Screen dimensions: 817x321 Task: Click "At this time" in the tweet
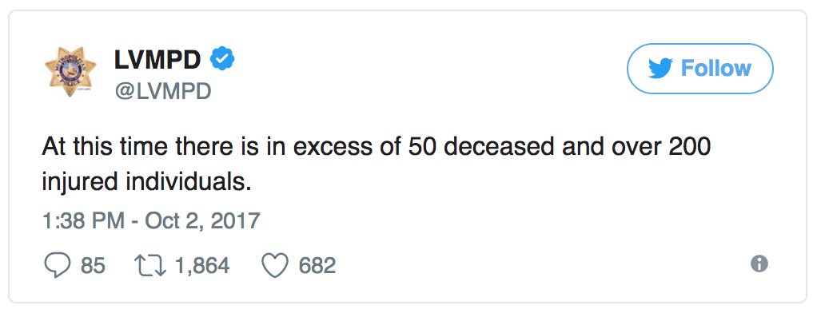click(96, 151)
